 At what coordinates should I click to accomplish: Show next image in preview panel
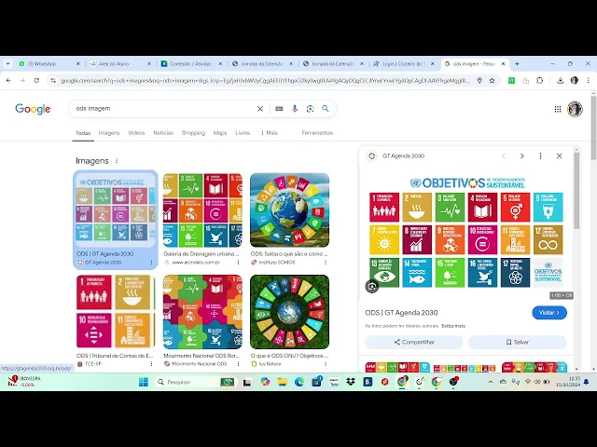click(x=522, y=156)
